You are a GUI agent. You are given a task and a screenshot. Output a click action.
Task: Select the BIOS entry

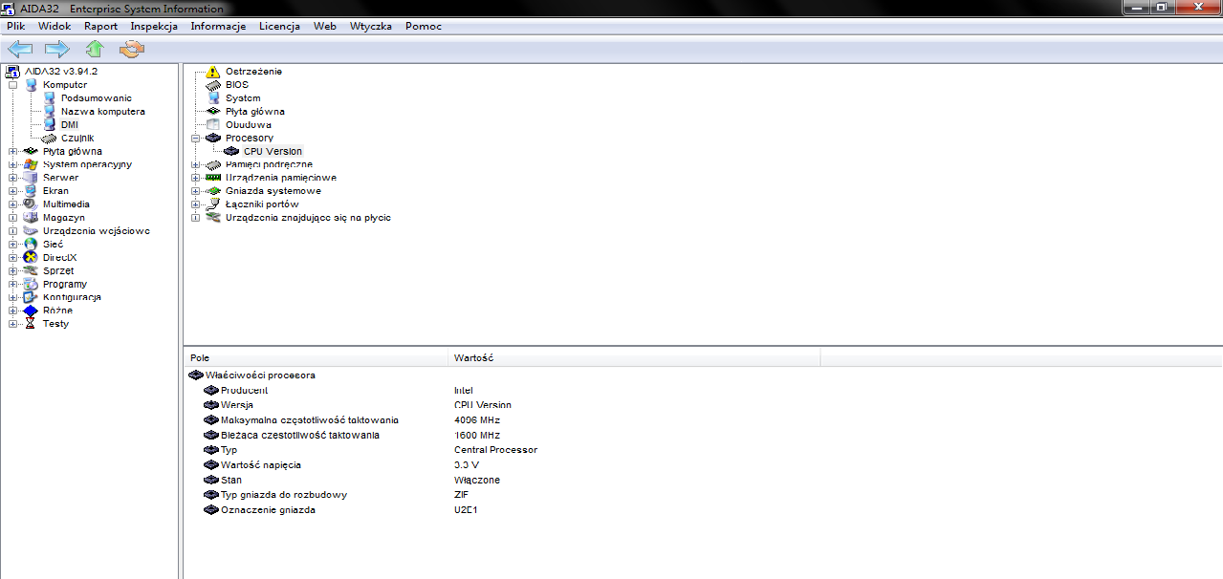click(237, 85)
